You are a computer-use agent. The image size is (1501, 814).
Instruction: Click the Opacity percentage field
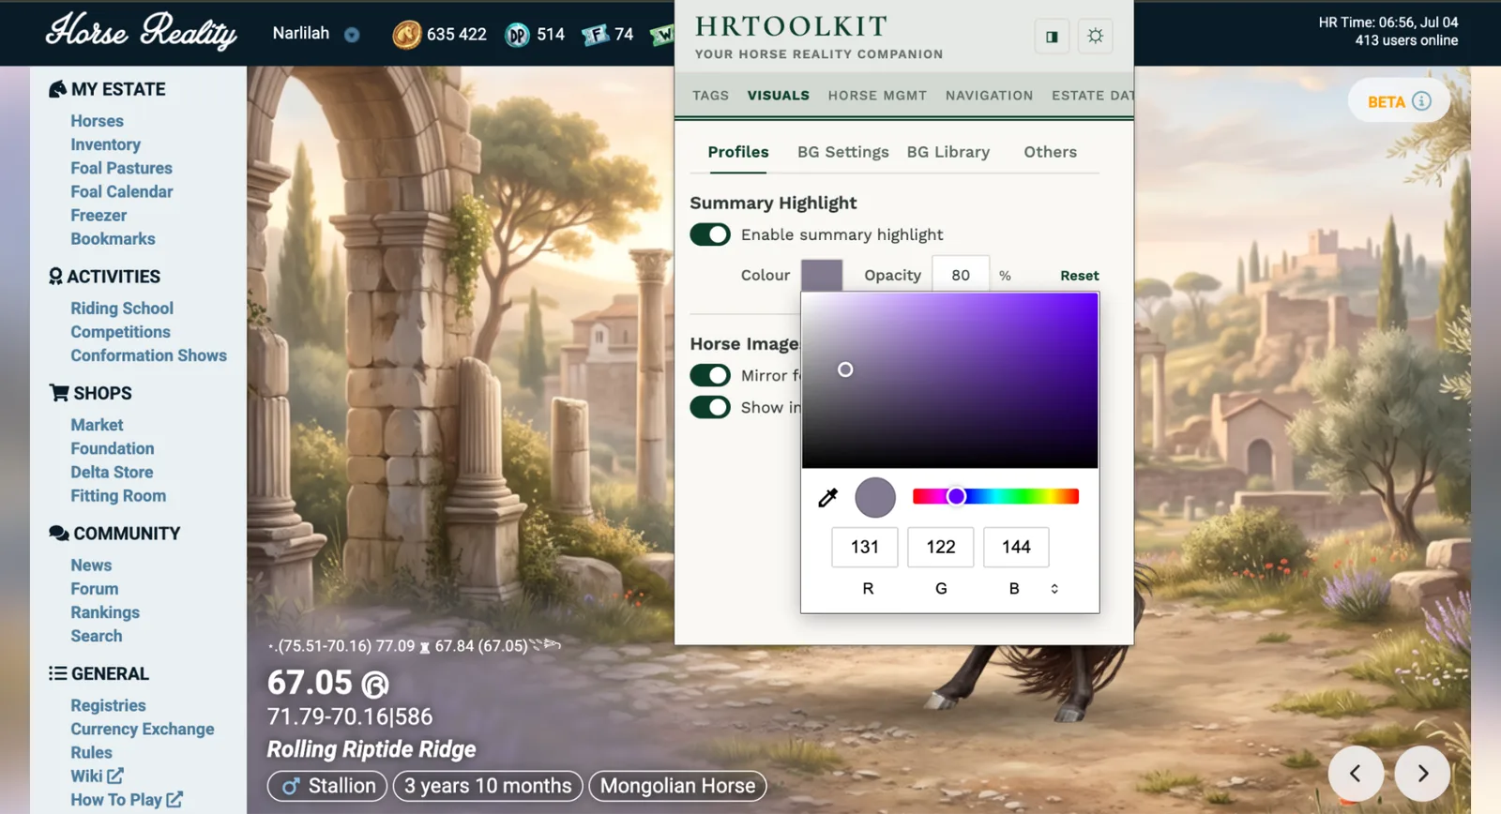click(961, 276)
